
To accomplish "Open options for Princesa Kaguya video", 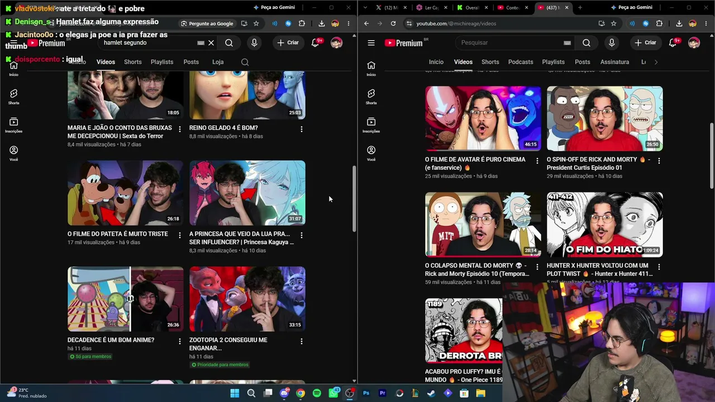I will point(302,235).
